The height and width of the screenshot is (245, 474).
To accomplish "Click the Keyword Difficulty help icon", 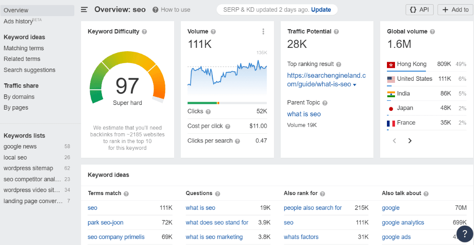I will point(145,31).
